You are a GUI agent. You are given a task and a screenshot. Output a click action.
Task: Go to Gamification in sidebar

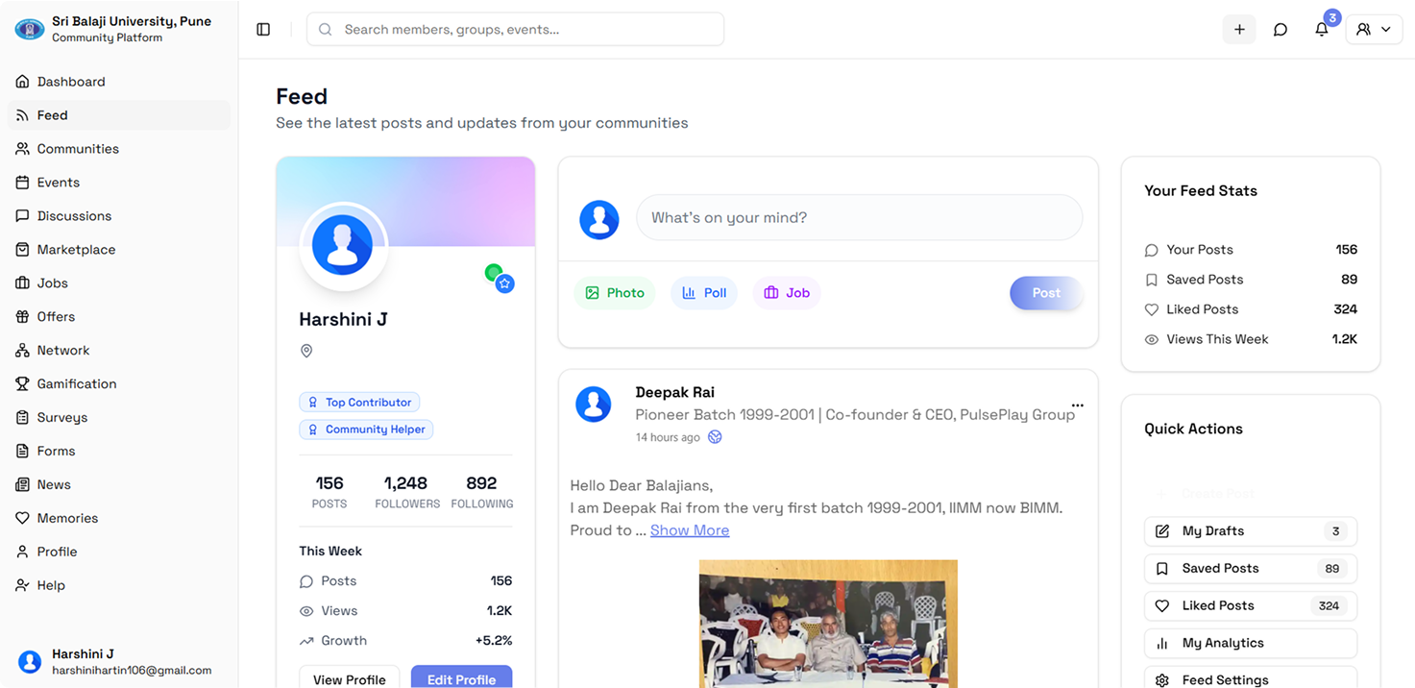click(77, 383)
